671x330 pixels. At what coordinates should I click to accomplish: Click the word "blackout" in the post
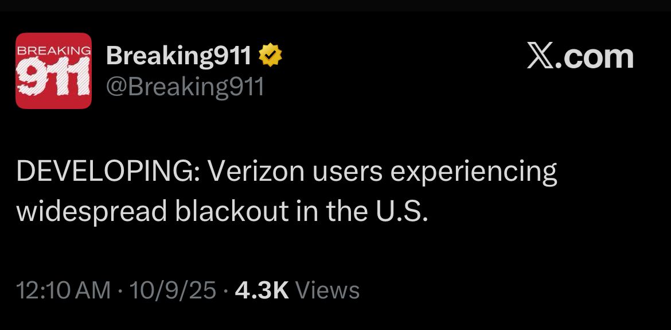click(x=232, y=212)
